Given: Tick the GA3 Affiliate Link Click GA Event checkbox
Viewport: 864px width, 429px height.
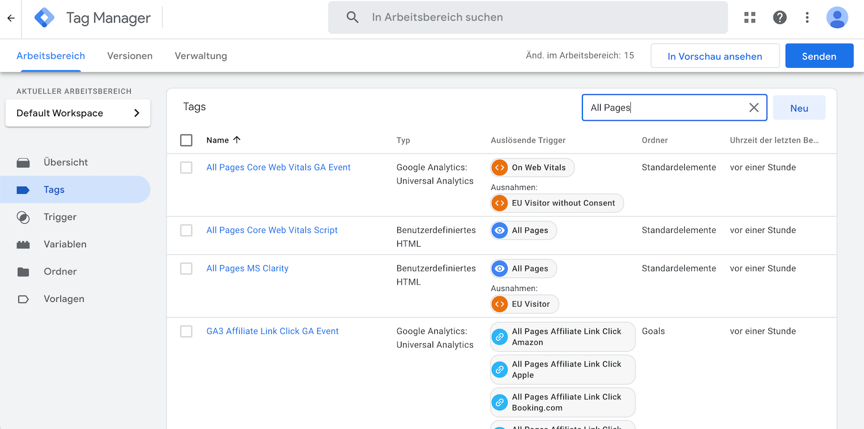Looking at the screenshot, I should click(186, 331).
